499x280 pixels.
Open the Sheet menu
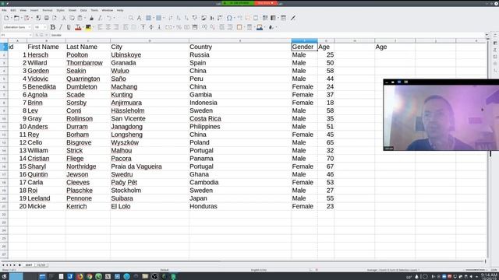73,10
